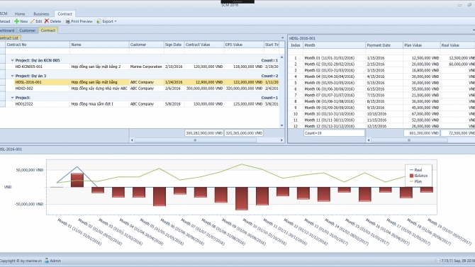Collapse the Project Dự án 3 group
Screen dimensions: 475x267
click(x=13, y=76)
